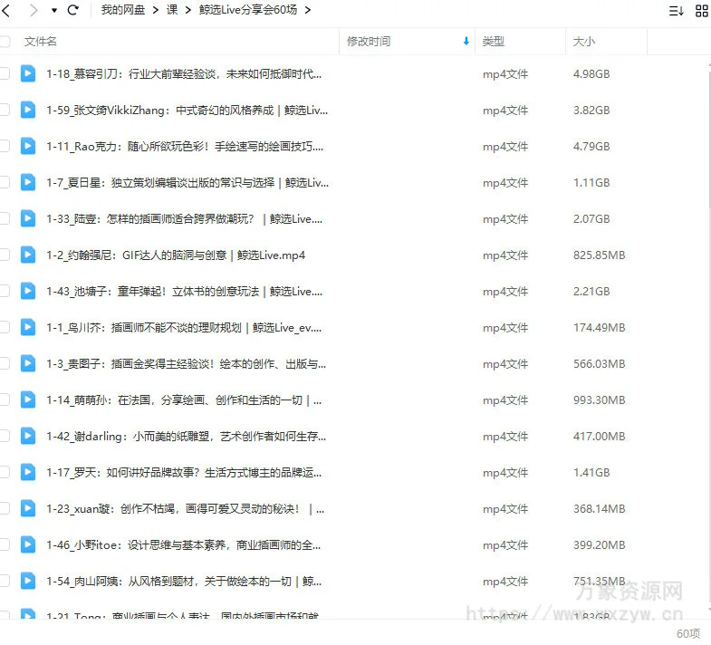Navigate to 课 folder breadcrumb
This screenshot has height=645, width=711.
[x=172, y=10]
